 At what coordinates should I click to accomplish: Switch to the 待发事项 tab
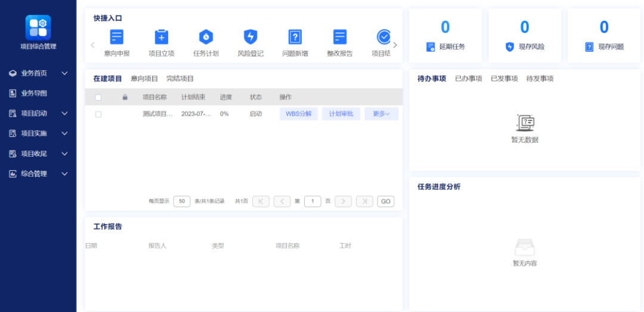(540, 79)
